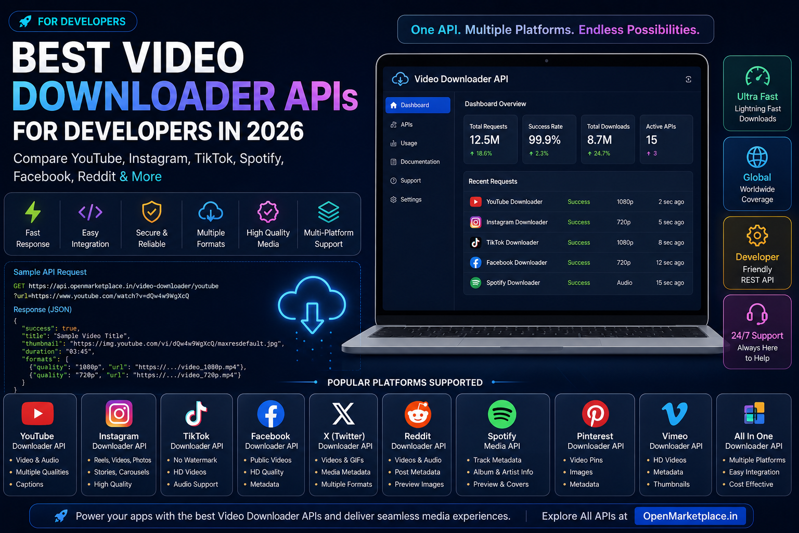Click "Captions" under YouTube Downloader API
799x533 pixels.
[30, 485]
